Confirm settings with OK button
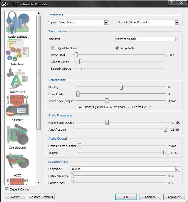The image size is (188, 202). [x=126, y=197]
